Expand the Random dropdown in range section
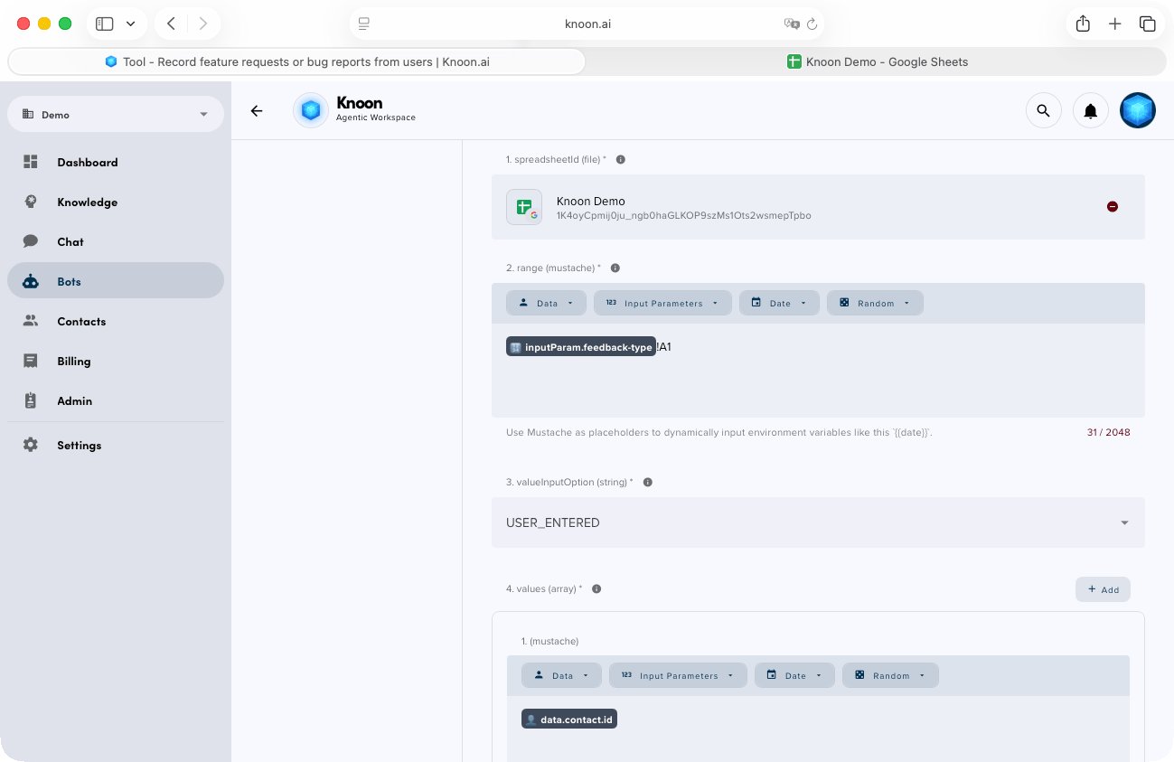The height and width of the screenshot is (762, 1174). click(x=874, y=304)
